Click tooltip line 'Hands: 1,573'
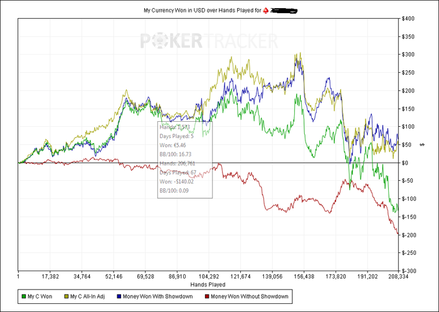This screenshot has width=439, height=312. pos(175,127)
